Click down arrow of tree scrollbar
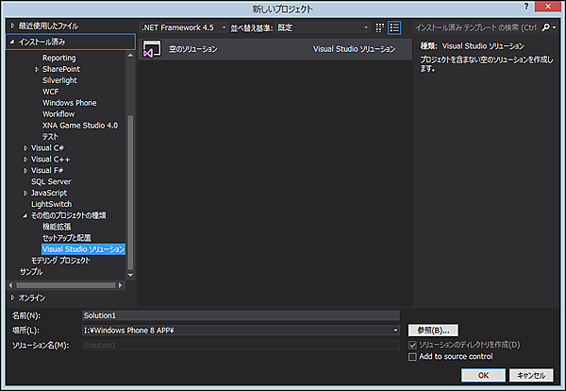Viewport: 566px width, 391px height. point(132,274)
